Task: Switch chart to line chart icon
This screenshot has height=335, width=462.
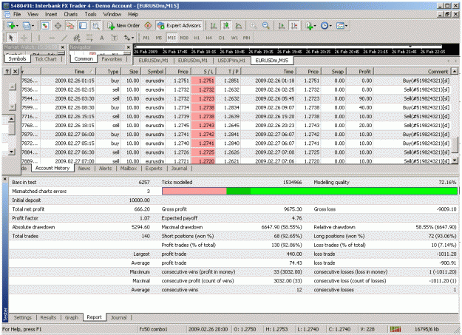Action: (239, 26)
